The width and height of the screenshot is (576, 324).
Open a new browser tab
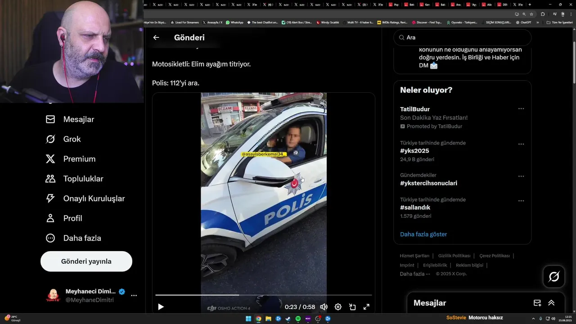[x=531, y=4]
